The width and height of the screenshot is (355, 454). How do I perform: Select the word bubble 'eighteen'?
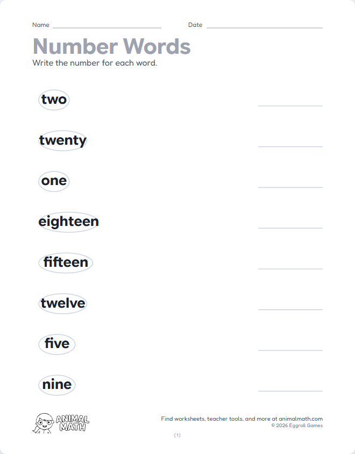pyautogui.click(x=68, y=222)
